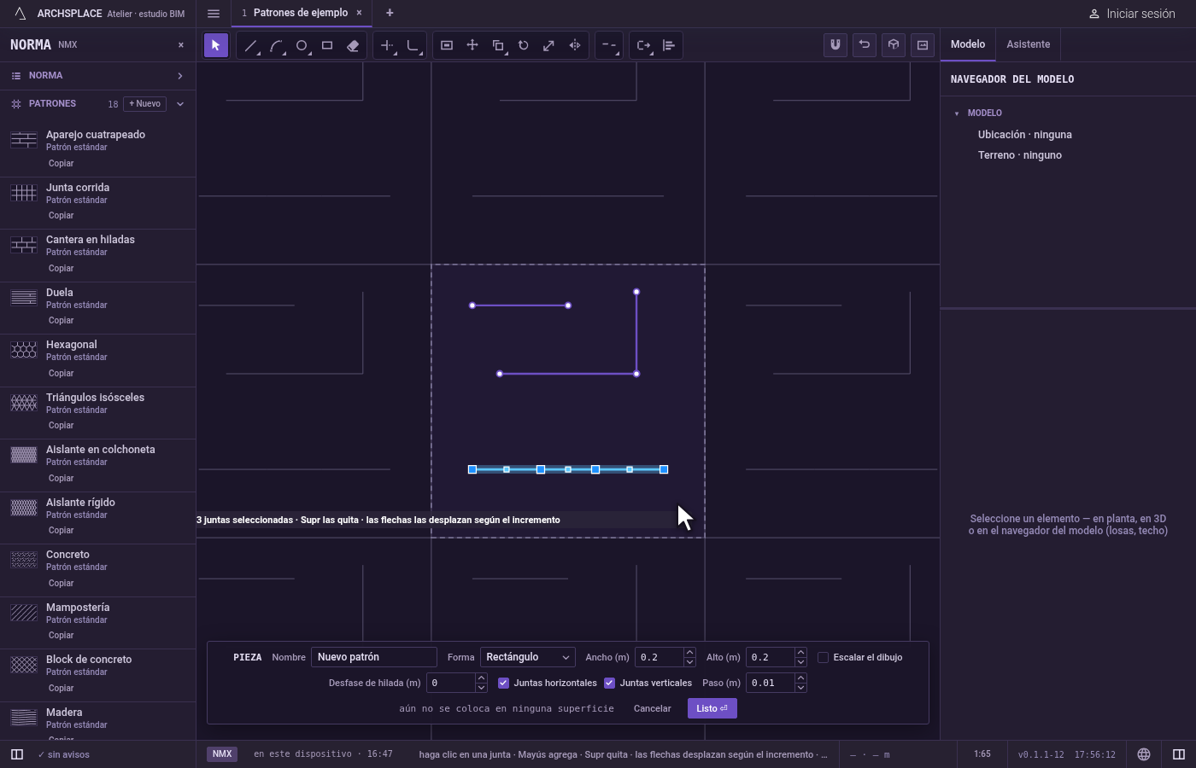Click the mirror tool icon

point(575,45)
